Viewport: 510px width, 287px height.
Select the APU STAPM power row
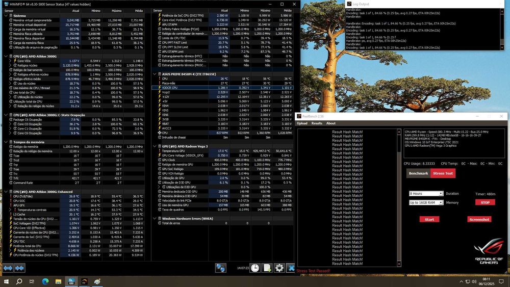point(222,24)
